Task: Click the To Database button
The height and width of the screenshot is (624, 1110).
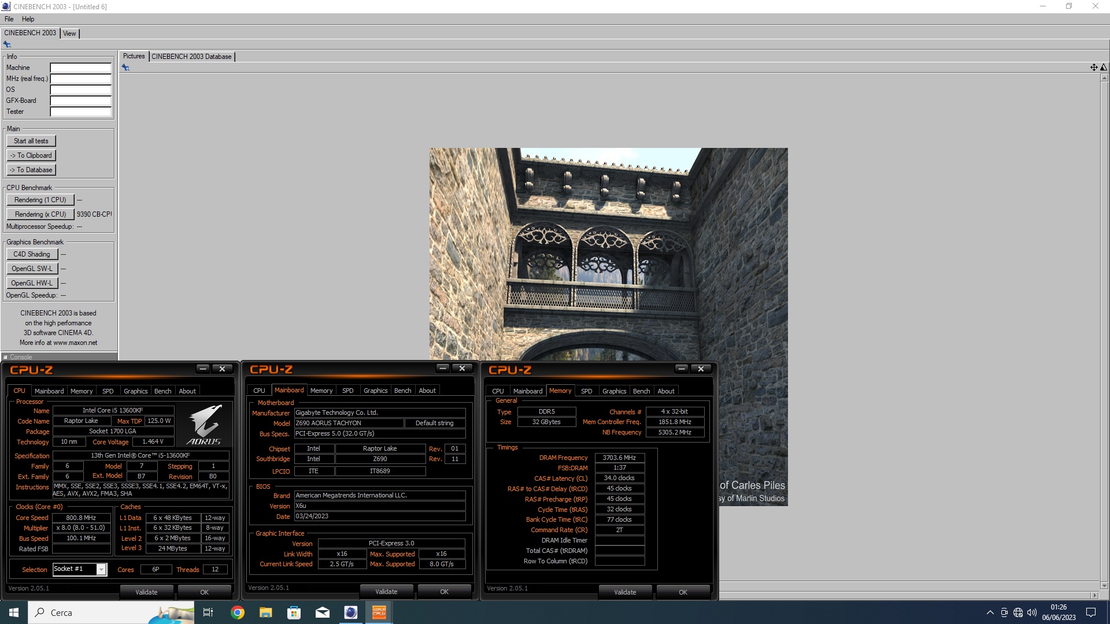Action: pos(31,170)
